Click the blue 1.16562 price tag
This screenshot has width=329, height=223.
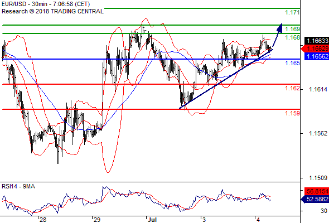point(316,56)
